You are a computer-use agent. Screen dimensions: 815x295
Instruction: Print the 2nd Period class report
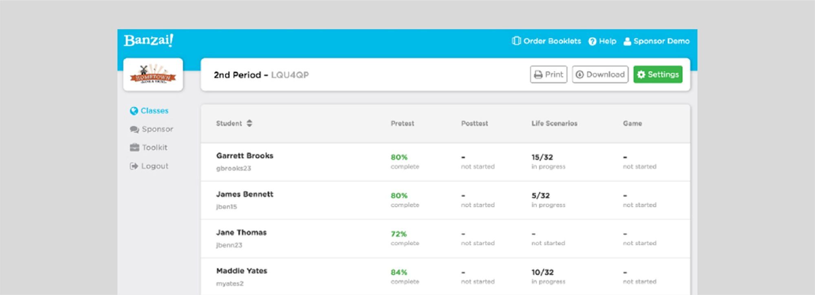coord(548,74)
